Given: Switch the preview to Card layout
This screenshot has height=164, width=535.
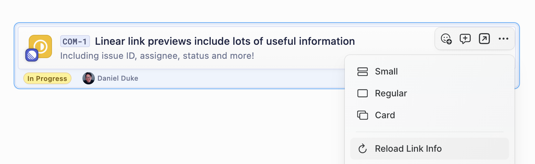Looking at the screenshot, I should click(430, 115).
